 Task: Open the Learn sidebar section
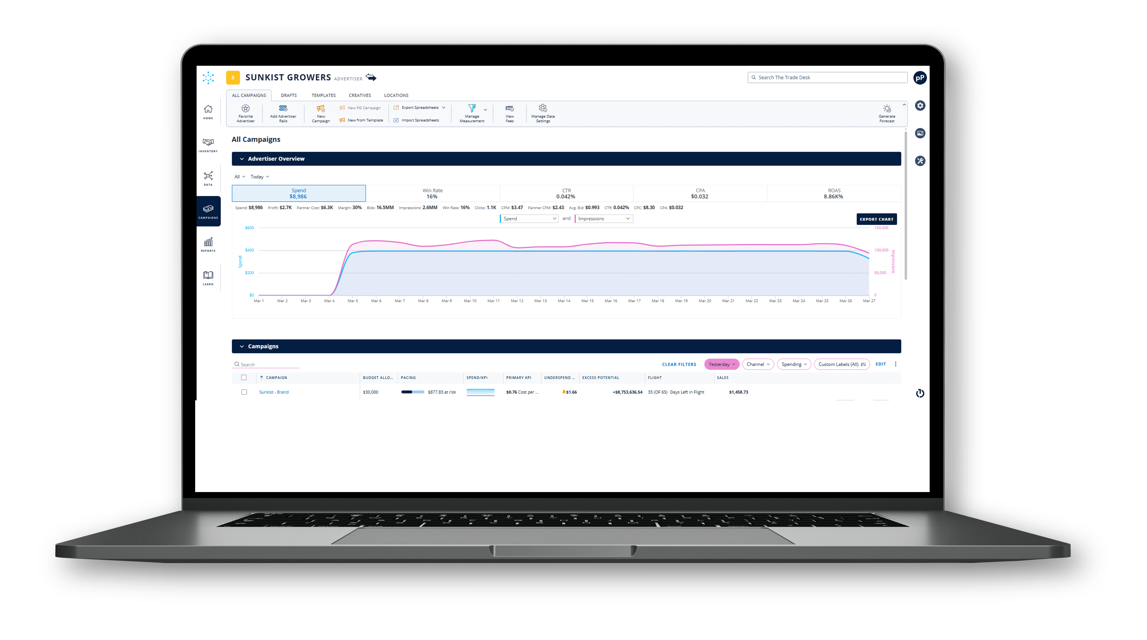(208, 278)
